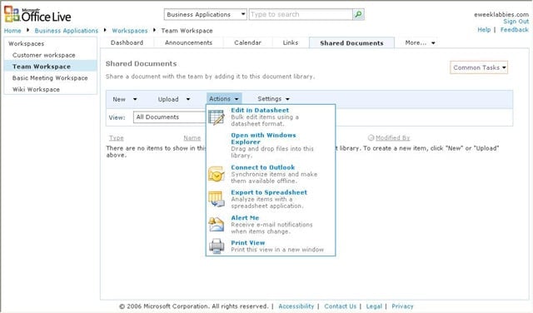Image resolution: width=533 pixels, height=313 pixels.
Task: Click the Print View printer icon
Action: click(x=217, y=246)
